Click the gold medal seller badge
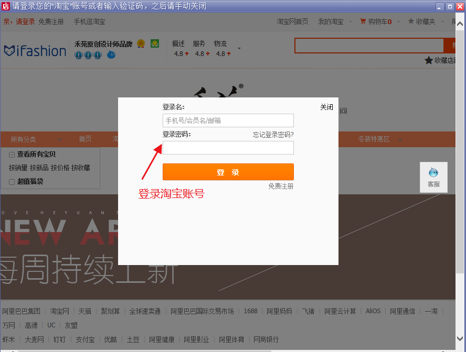Screen dimensions: 466x352 tap(141, 43)
